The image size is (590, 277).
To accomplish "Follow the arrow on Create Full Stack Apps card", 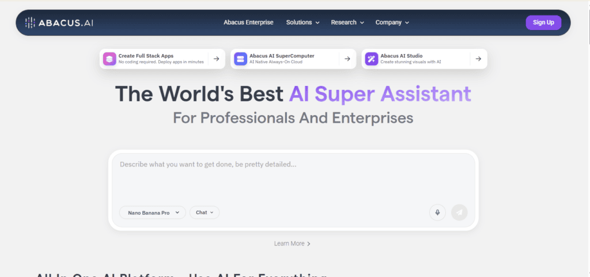I will click(x=217, y=59).
